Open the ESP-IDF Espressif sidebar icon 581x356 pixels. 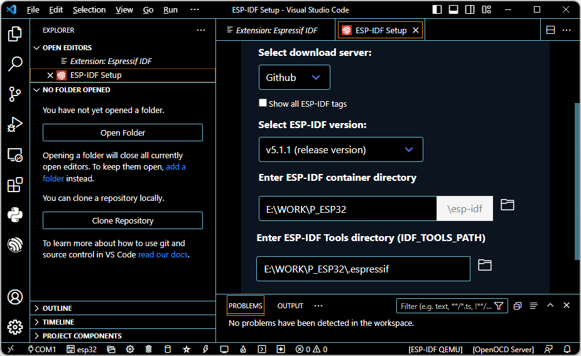(15, 245)
